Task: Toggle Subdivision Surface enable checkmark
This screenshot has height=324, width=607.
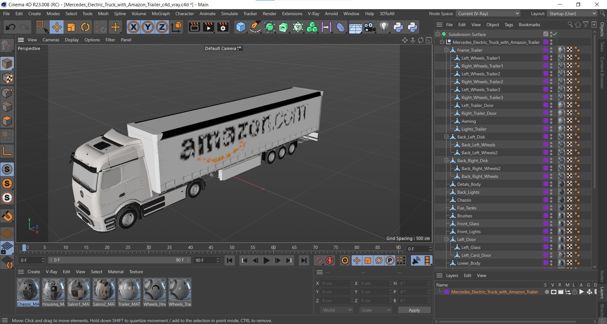Action: point(555,34)
